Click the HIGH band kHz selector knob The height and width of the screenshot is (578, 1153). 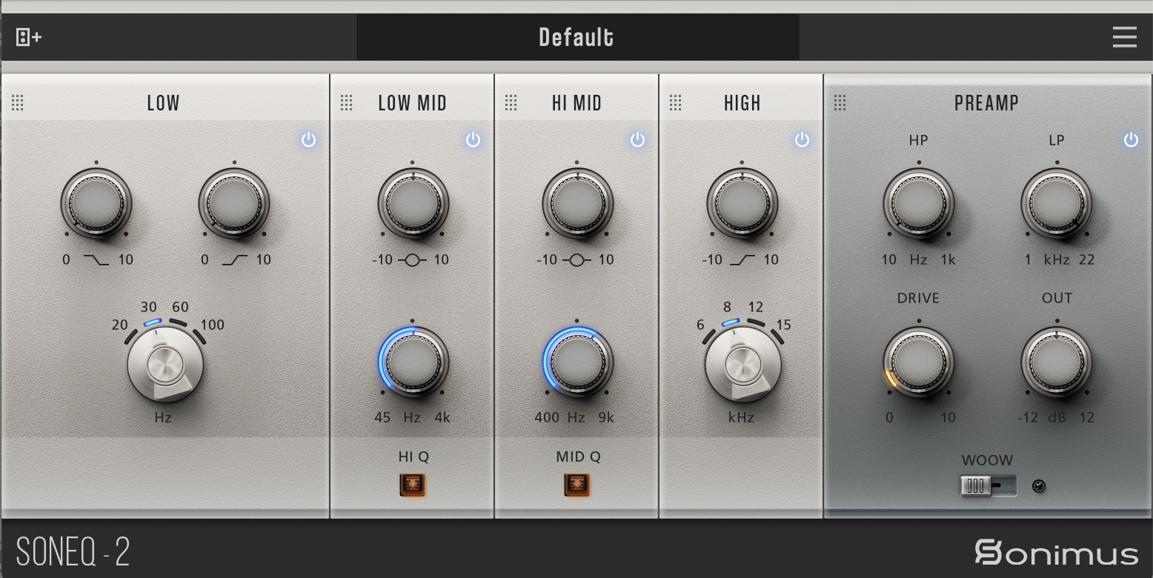pyautogui.click(x=742, y=365)
